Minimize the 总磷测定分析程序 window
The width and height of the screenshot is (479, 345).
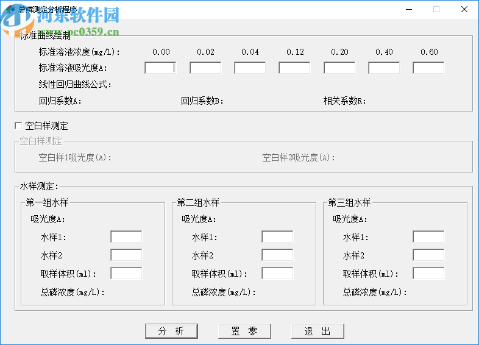tap(409, 10)
